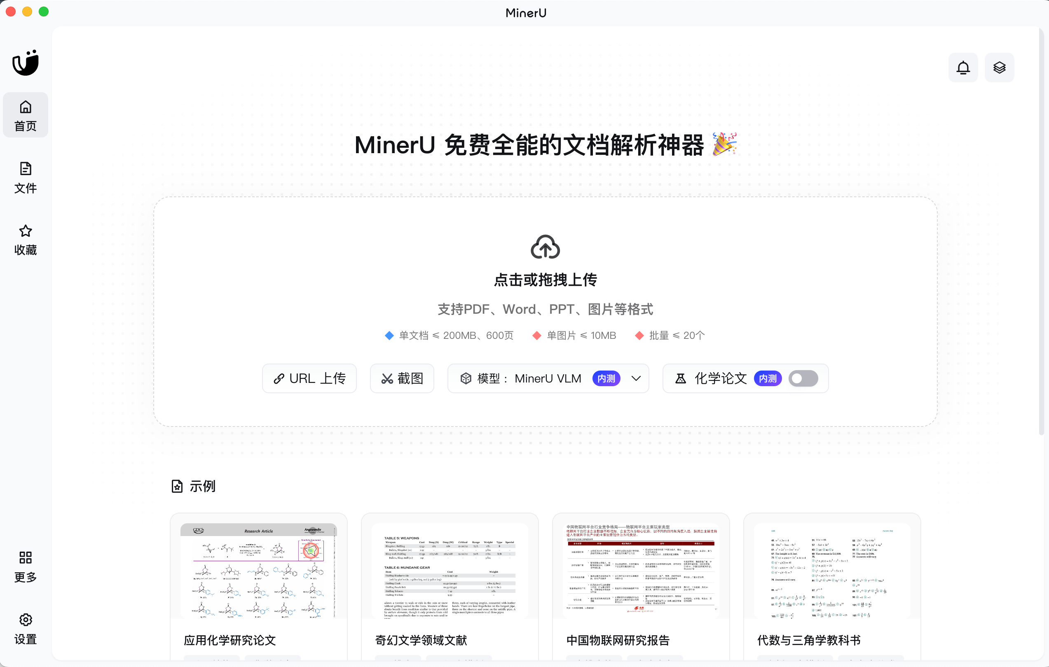Click the 内测 badge beside 化学论文
This screenshot has height=667, width=1049.
(768, 378)
